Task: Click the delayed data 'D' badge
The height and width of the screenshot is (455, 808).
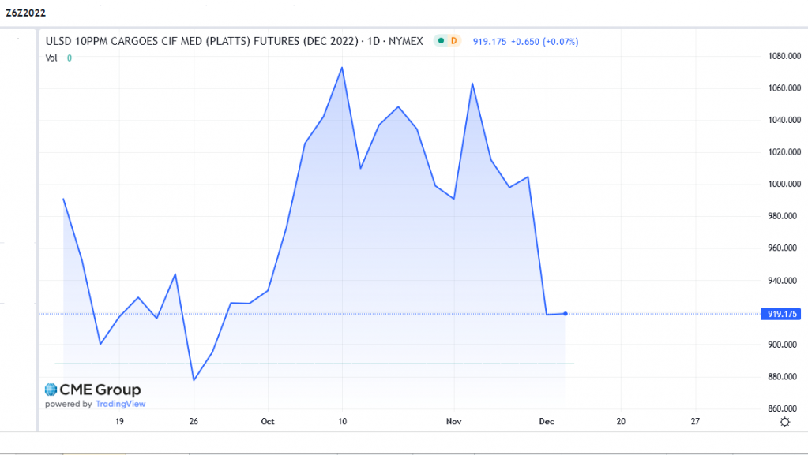Action: (x=454, y=41)
